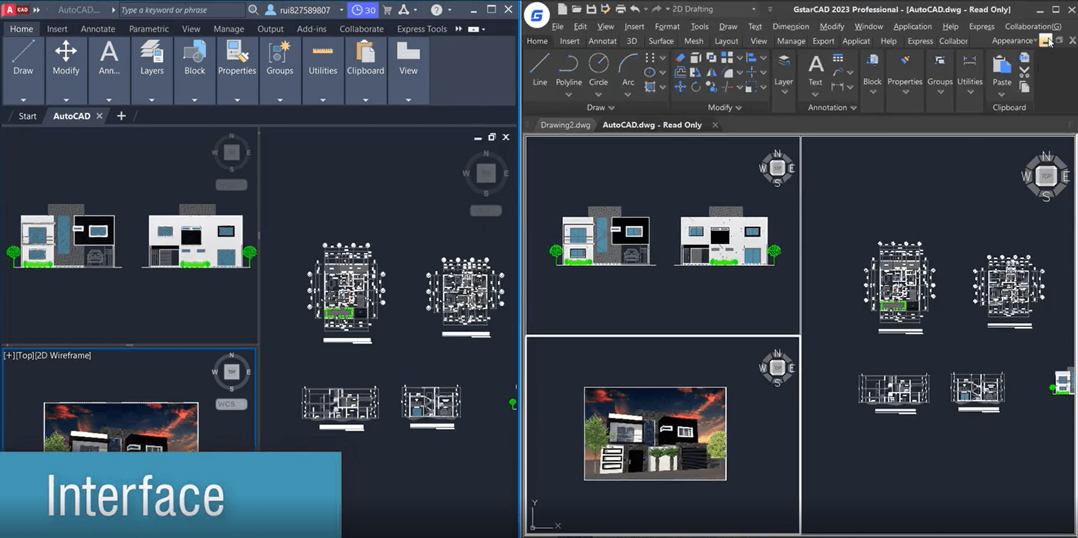Click the Properties button in GstarCAD ribbon
This screenshot has height=538, width=1078.
pos(905,73)
